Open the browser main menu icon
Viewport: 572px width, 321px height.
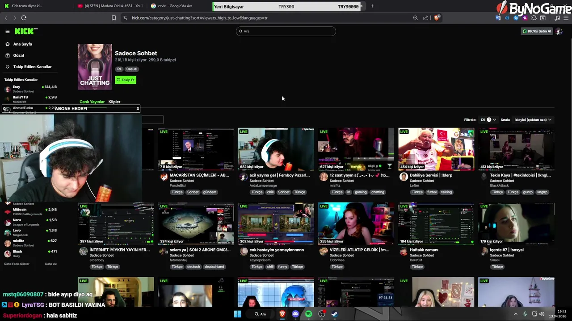point(566,18)
